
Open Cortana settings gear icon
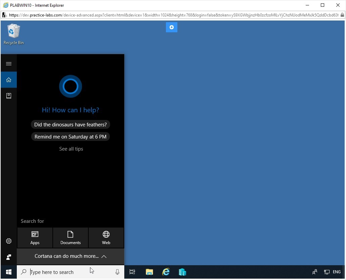9,241
